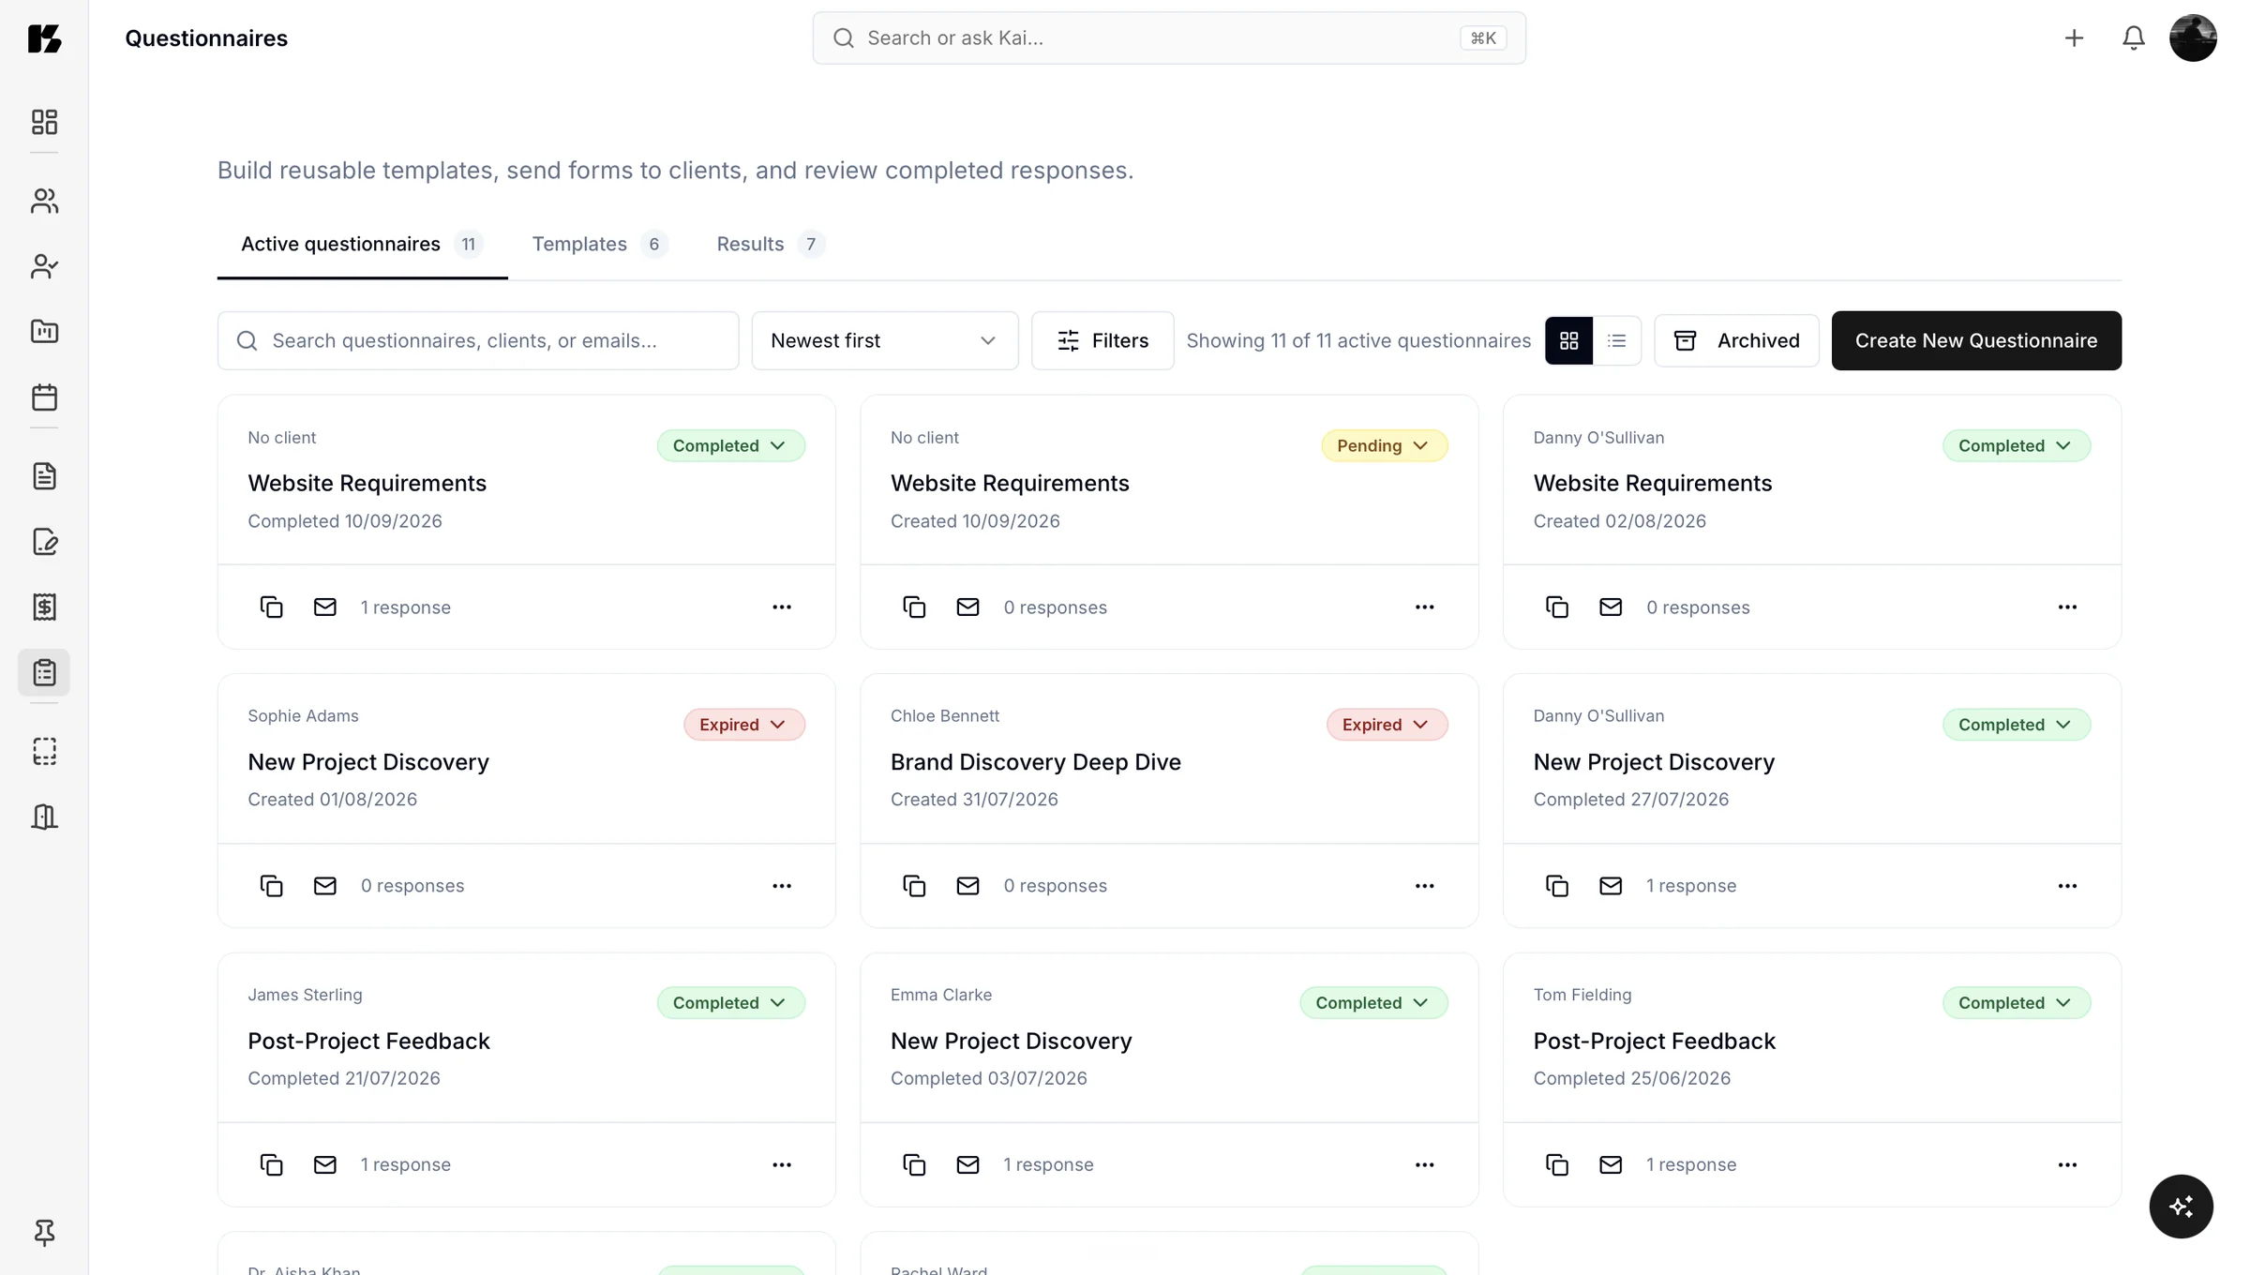
Task: Open more options for Danny O'Sullivan New Project Discovery
Action: [x=2067, y=885]
